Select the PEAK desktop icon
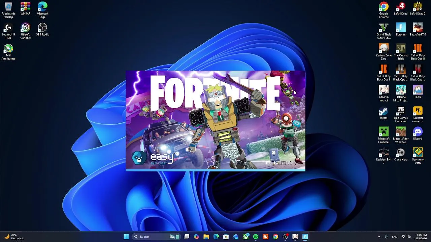The height and width of the screenshot is (242, 431). click(x=418, y=92)
